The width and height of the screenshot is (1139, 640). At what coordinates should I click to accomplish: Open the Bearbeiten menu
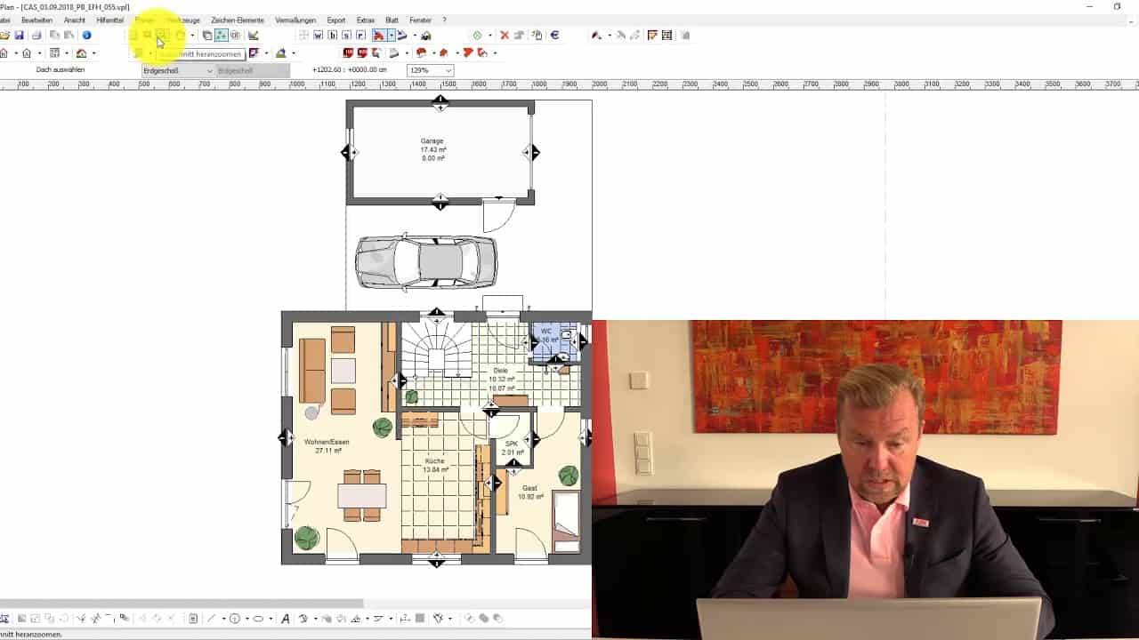tap(36, 20)
